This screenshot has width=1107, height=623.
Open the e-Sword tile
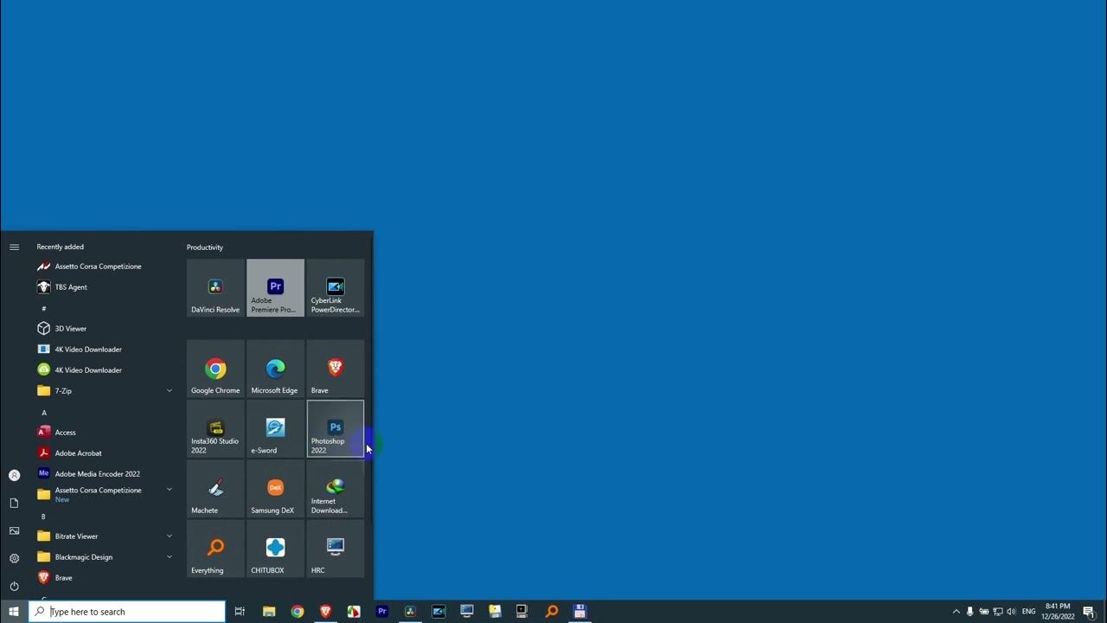[x=275, y=428]
